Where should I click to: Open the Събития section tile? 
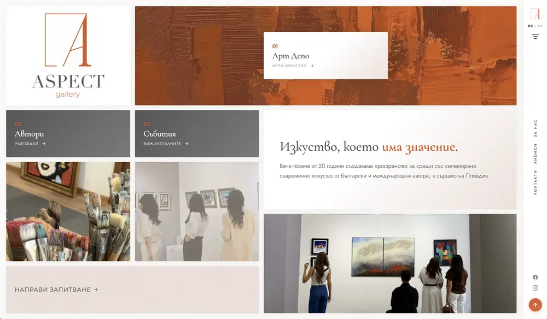[x=197, y=134]
